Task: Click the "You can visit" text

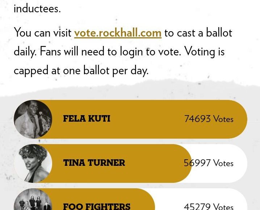Action: [42, 33]
